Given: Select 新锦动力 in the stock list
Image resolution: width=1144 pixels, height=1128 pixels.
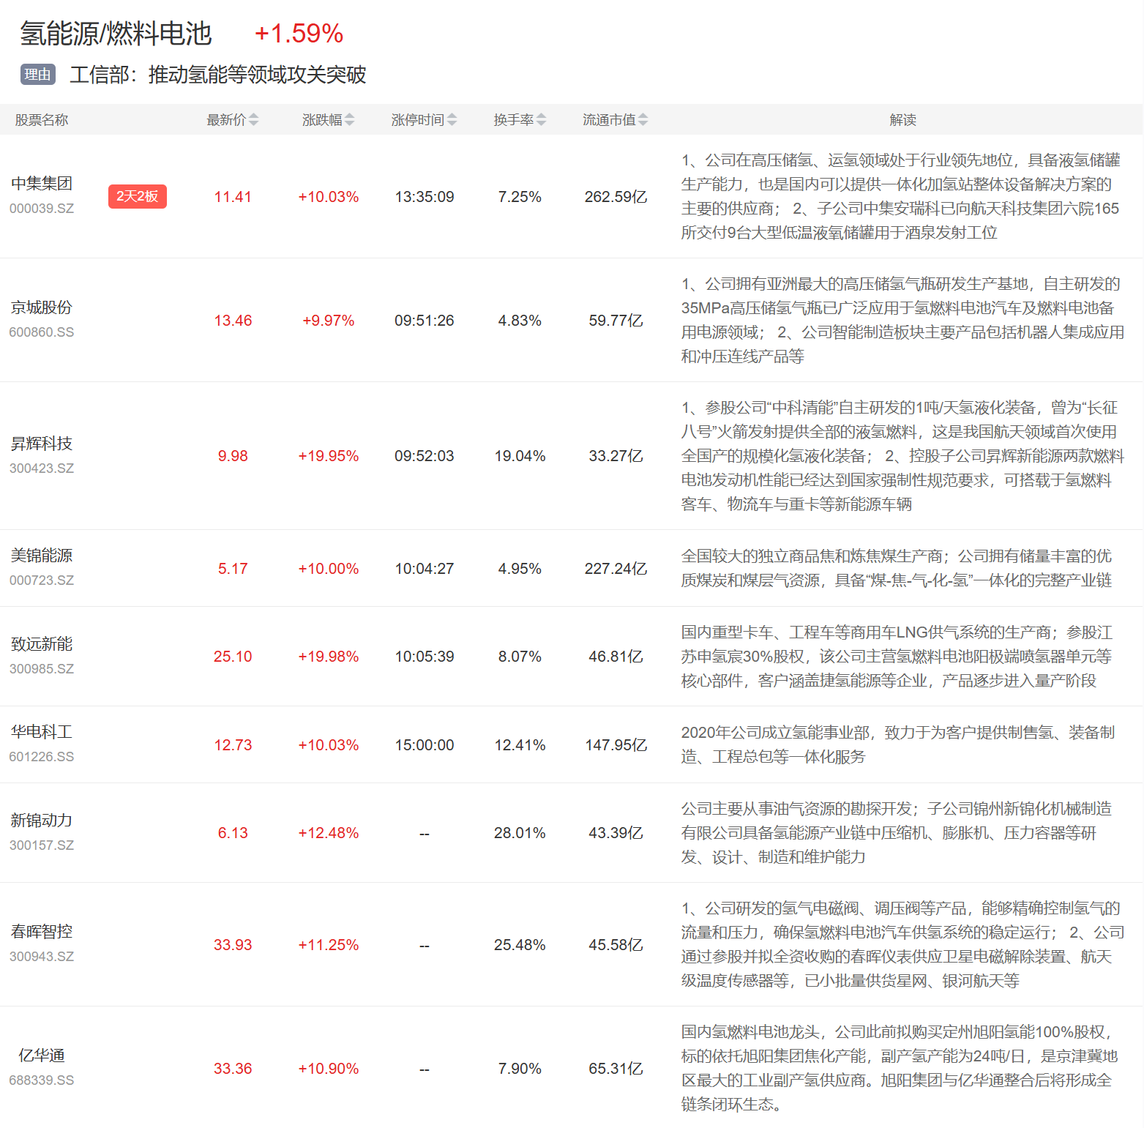Looking at the screenshot, I should pos(42,821).
